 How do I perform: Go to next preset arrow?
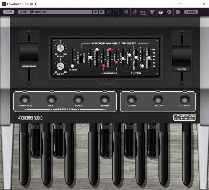[101, 12]
